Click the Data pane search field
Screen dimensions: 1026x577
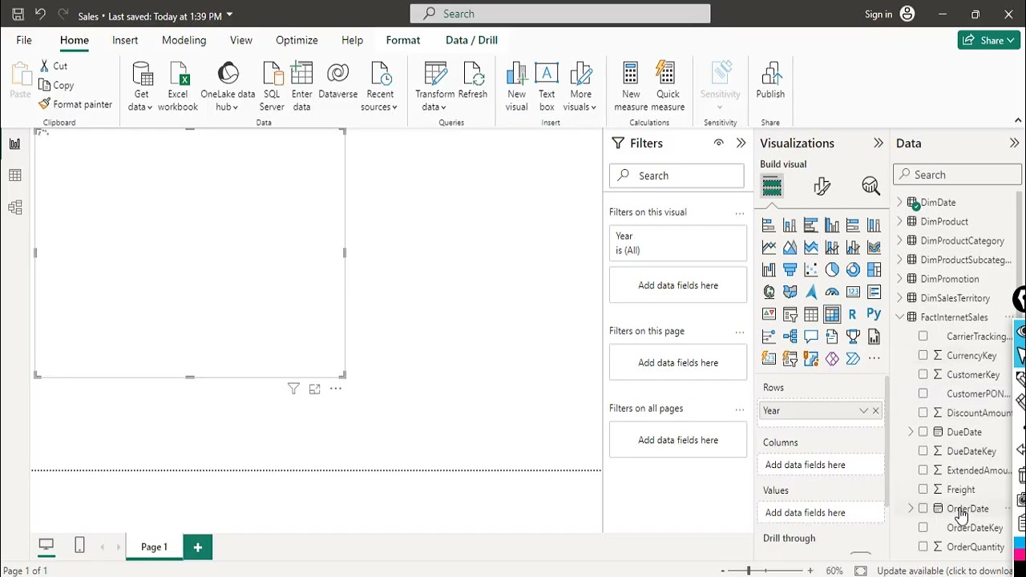pyautogui.click(x=957, y=175)
